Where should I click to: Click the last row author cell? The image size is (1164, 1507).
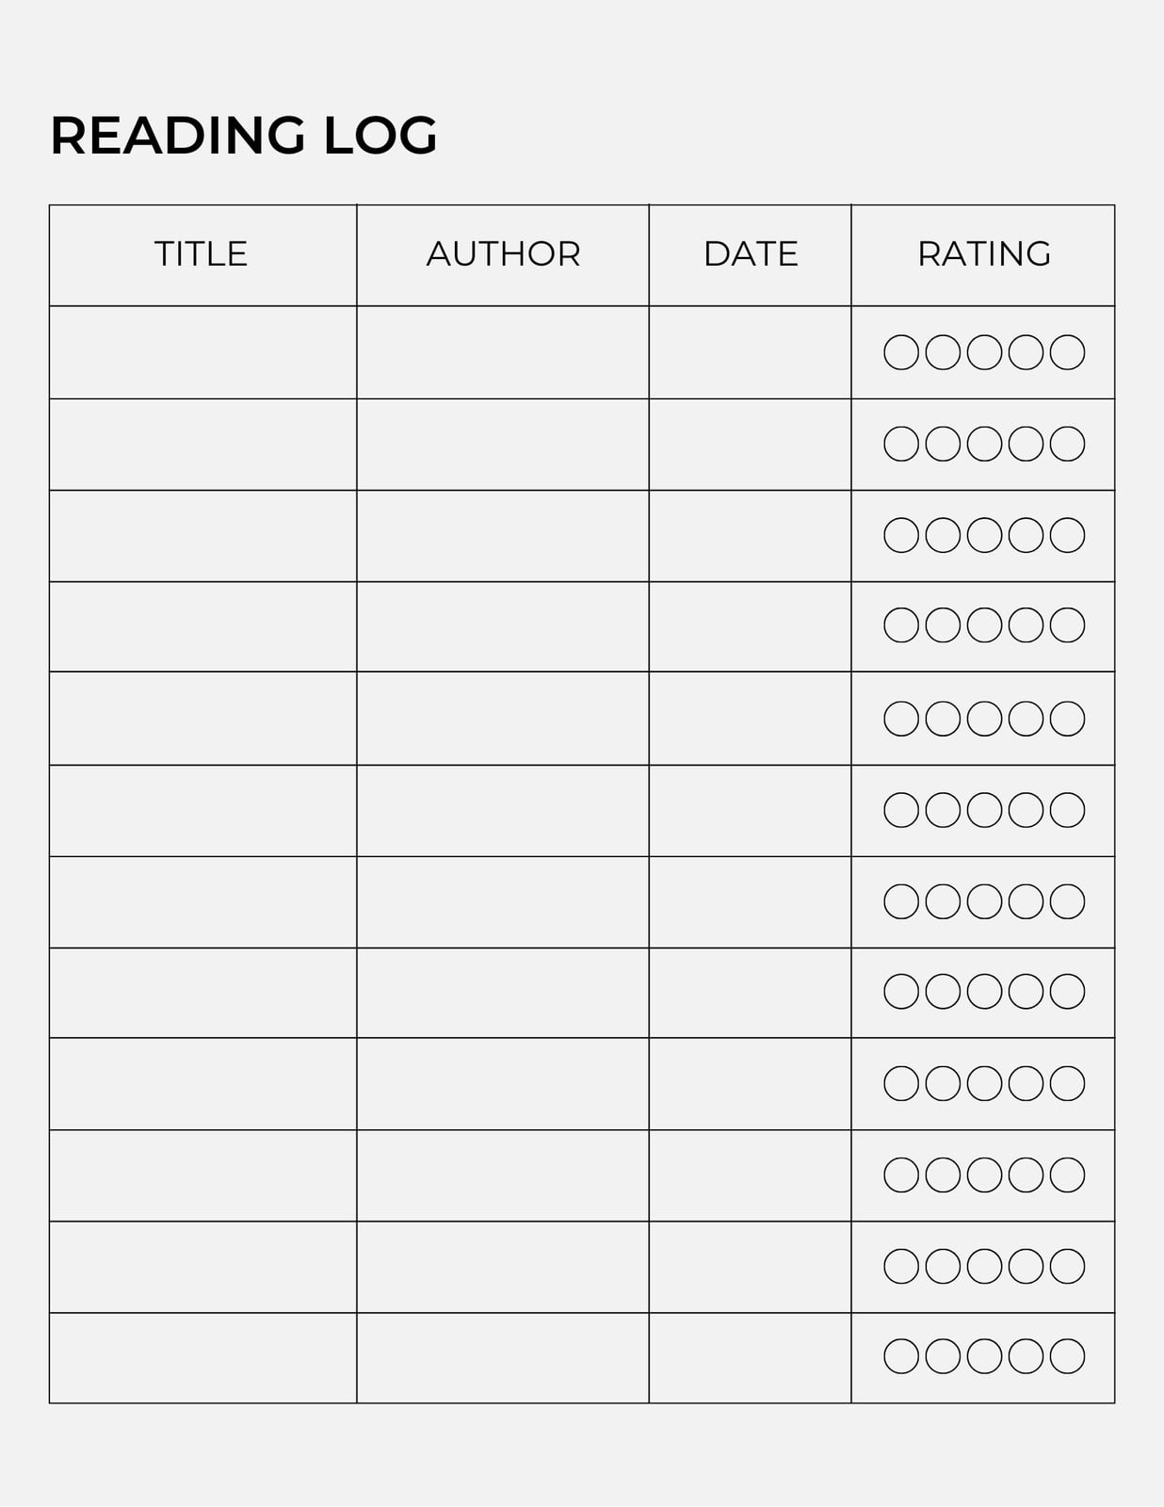(x=503, y=1358)
